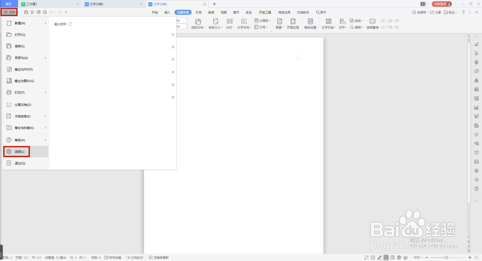The height and width of the screenshot is (261, 482).
Task: Click 输出为PDF(F) menu entry
Action: click(26, 69)
